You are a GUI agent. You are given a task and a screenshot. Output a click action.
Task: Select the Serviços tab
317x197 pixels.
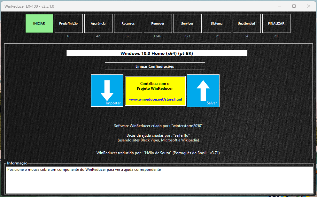tap(187, 23)
